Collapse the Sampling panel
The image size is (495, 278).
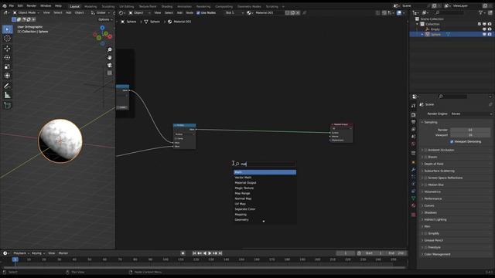430,122
